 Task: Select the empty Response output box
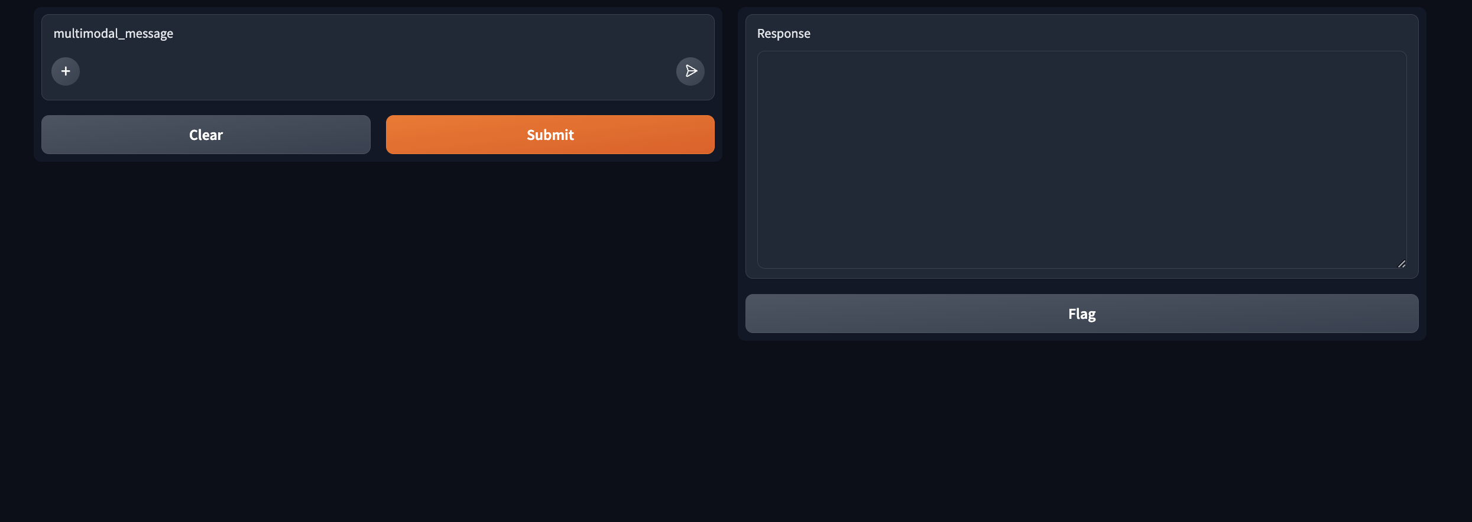point(1081,159)
